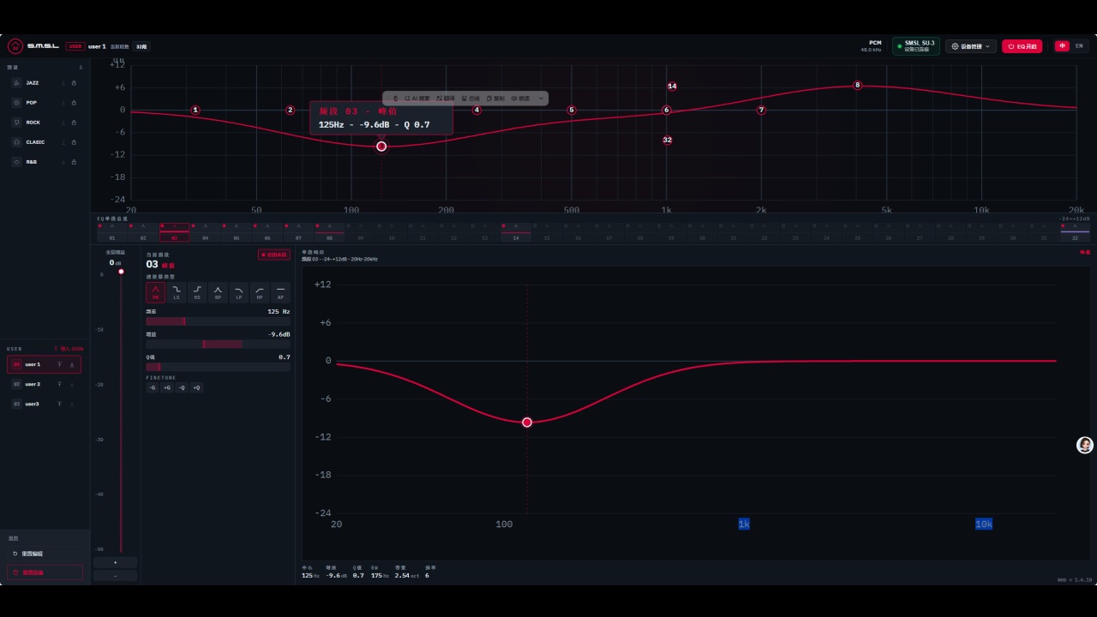The image size is (1097, 617).
Task: Click the +G finetune button
Action: point(167,387)
